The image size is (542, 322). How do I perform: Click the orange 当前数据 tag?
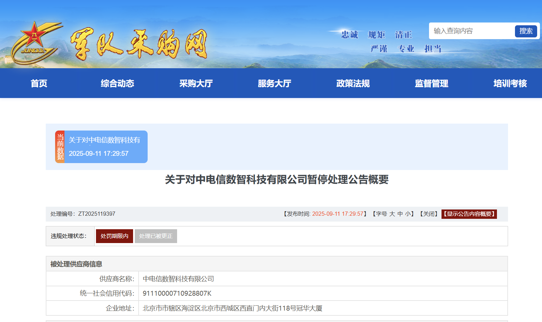point(60,147)
